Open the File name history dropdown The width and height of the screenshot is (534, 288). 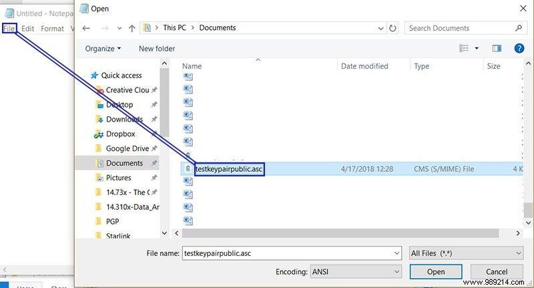click(x=396, y=253)
